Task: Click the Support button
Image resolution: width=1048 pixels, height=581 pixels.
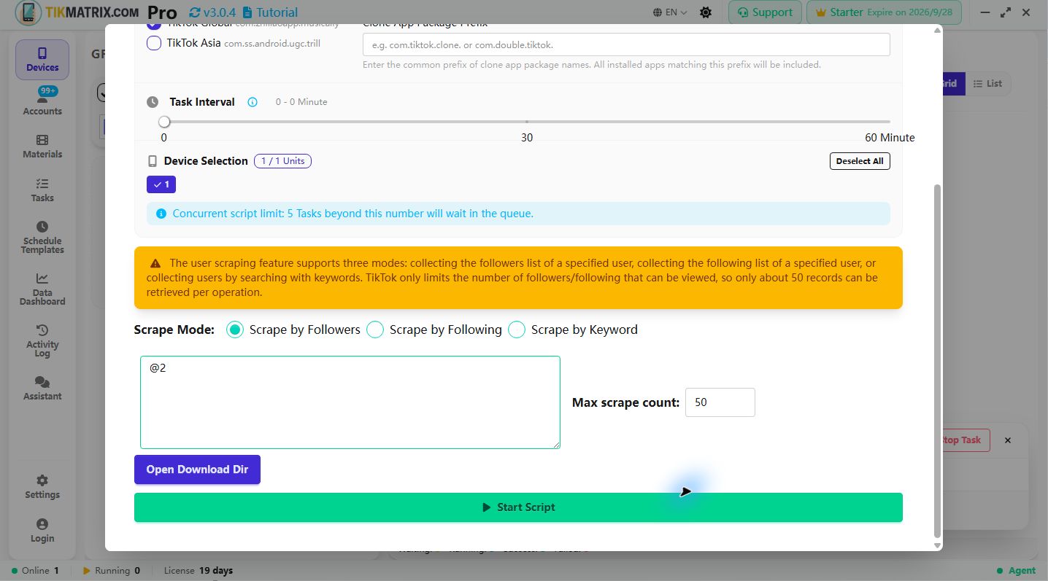Action: click(765, 12)
